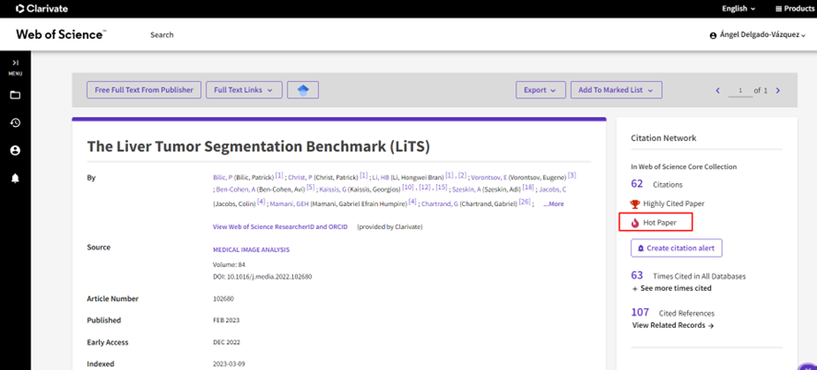The height and width of the screenshot is (370, 817).
Task: Open author link Vorontsov, E
Action: [489, 178]
